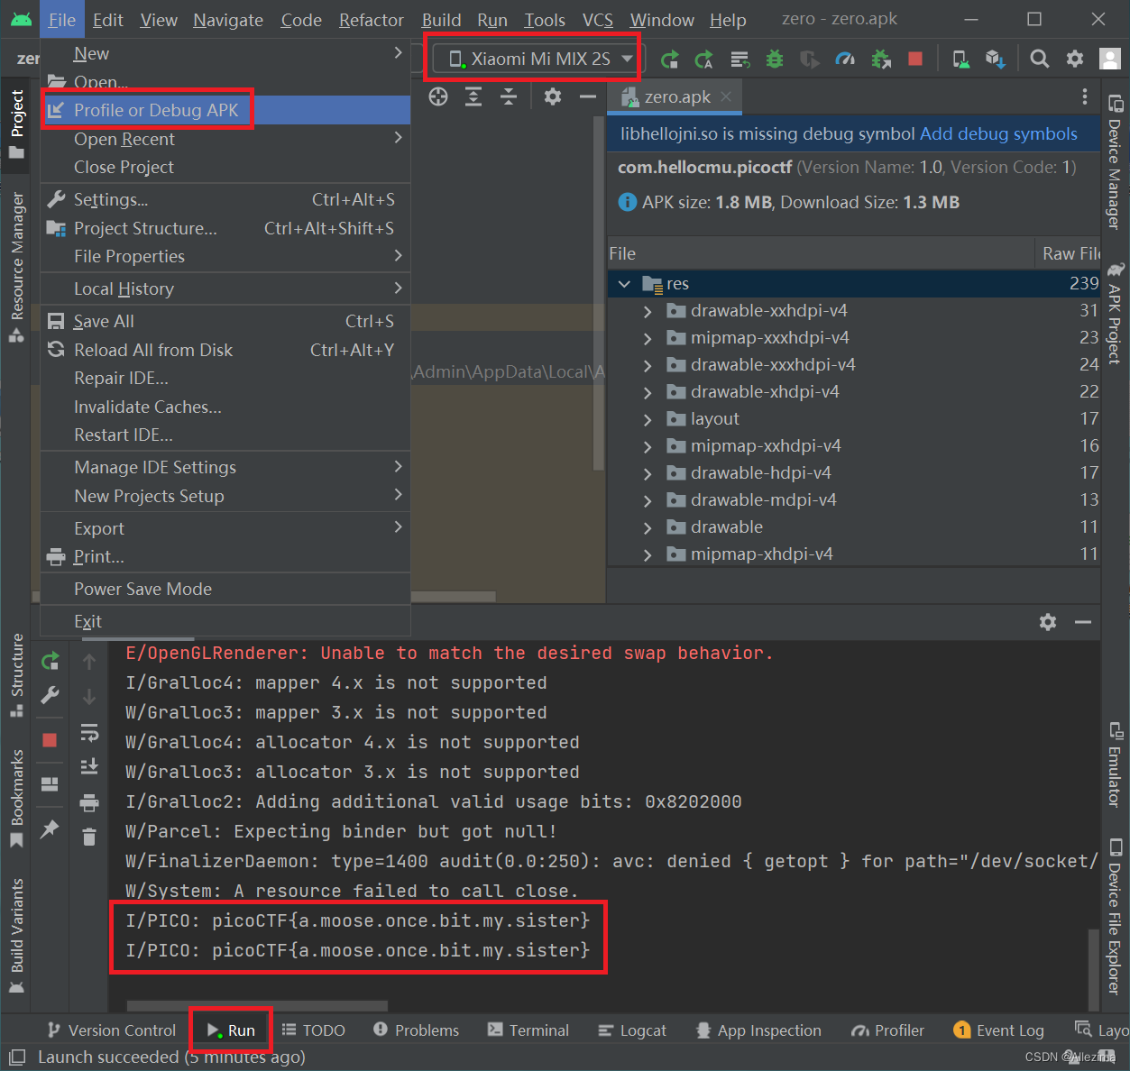Image resolution: width=1130 pixels, height=1071 pixels.
Task: Toggle Scroll to End in Run console
Action: 89,767
